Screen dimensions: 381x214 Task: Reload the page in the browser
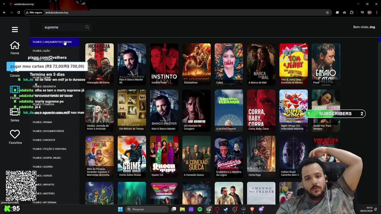click(18, 12)
